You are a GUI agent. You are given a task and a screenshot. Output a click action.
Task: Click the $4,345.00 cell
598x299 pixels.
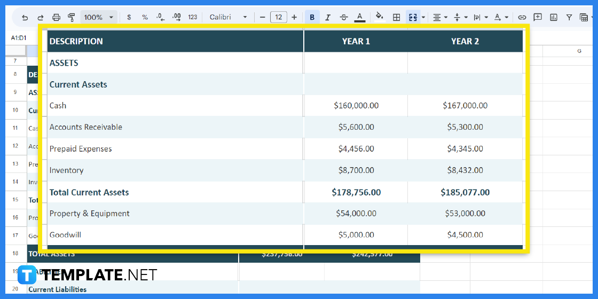point(465,149)
